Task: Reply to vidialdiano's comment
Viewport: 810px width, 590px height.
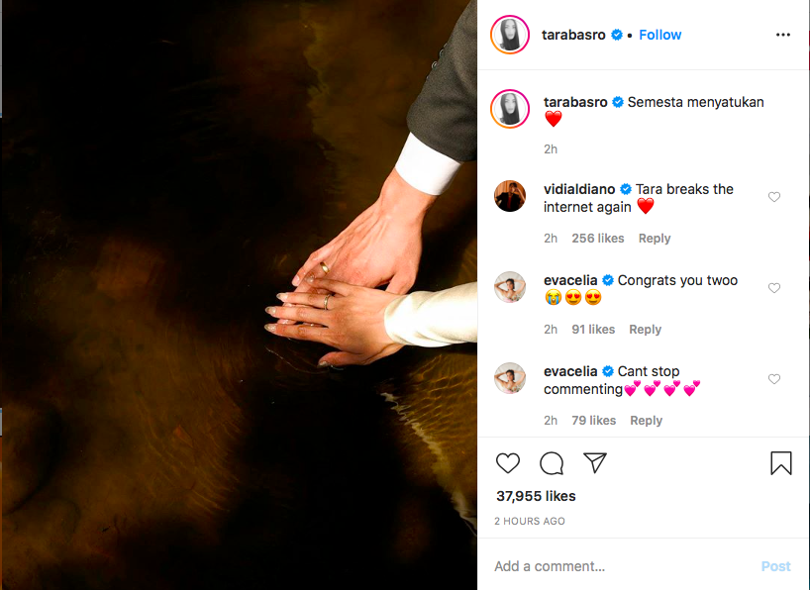Action: (654, 239)
